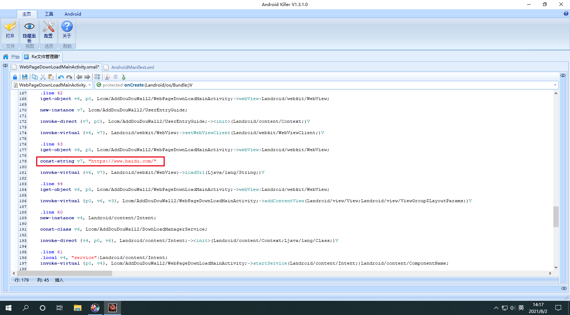This screenshot has width=570, height=315.
Task: Open the notification center icon
Action: pos(558,308)
